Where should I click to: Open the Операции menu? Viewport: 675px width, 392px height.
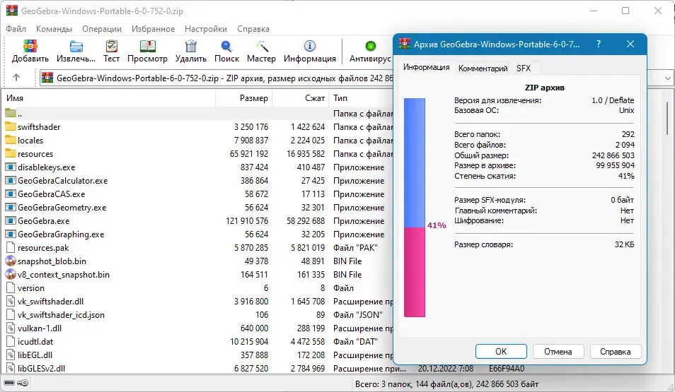102,29
